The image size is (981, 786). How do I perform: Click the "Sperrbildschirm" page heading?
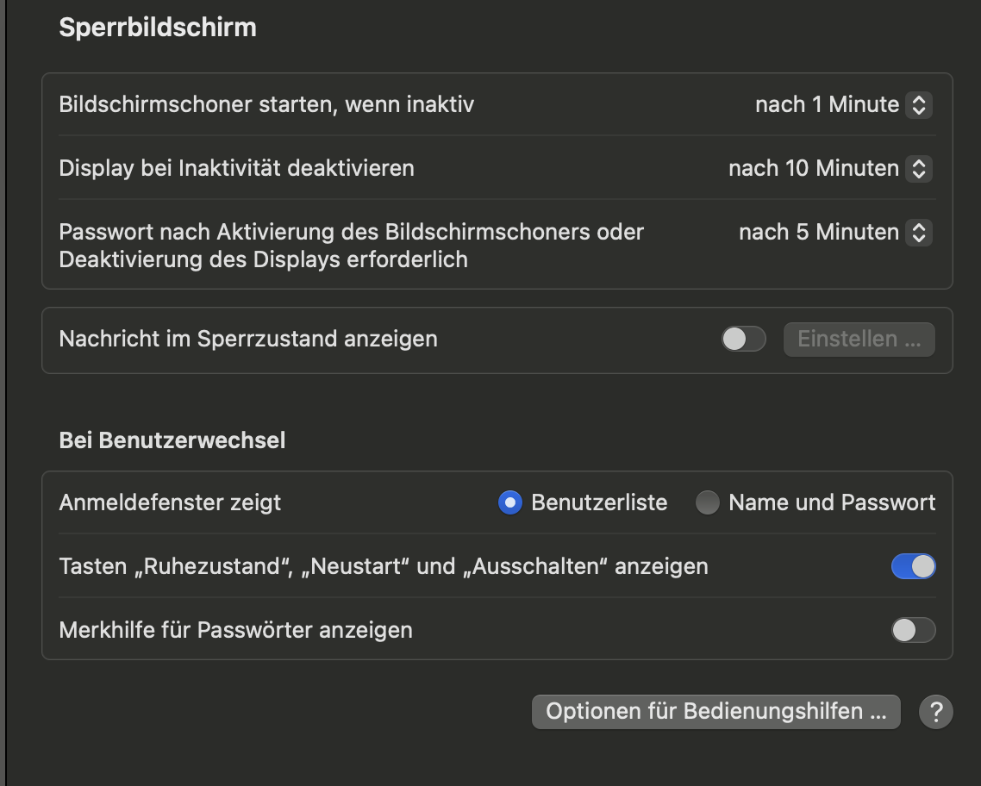(158, 28)
